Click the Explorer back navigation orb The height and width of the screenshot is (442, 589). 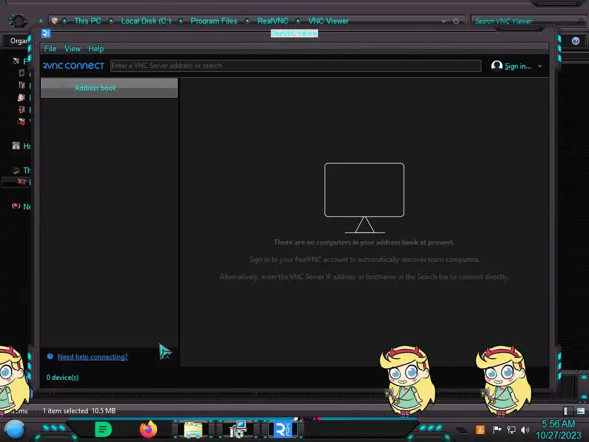[18, 21]
